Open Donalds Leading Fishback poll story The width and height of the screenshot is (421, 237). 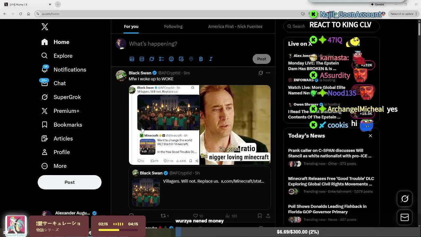pos(331,213)
